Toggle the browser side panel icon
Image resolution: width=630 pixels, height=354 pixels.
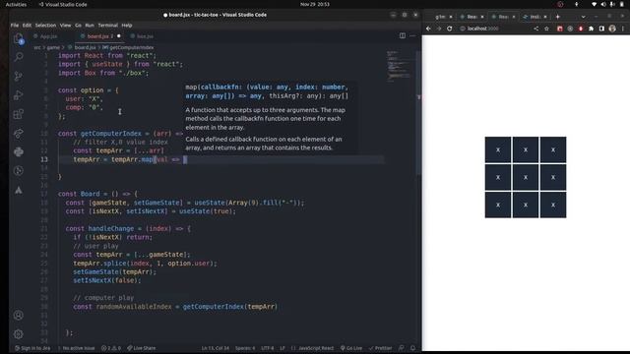[601, 29]
